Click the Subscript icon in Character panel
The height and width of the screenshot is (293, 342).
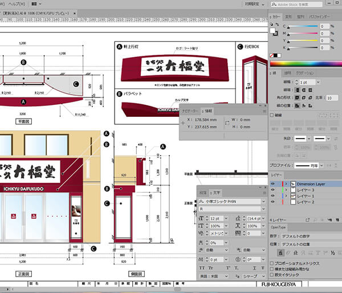[x=237, y=268]
